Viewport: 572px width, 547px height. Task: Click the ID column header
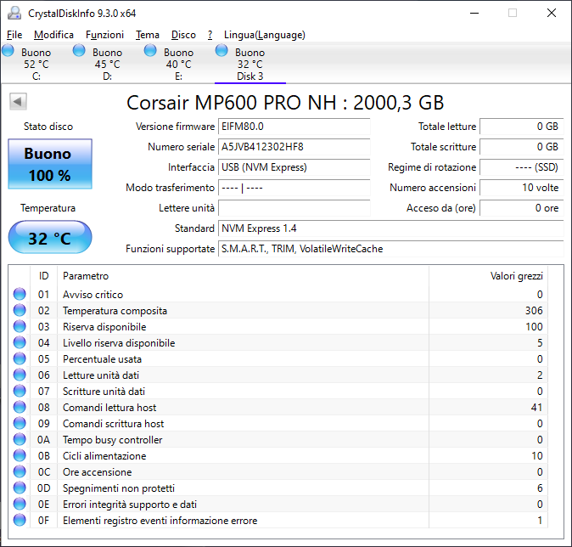click(x=43, y=276)
